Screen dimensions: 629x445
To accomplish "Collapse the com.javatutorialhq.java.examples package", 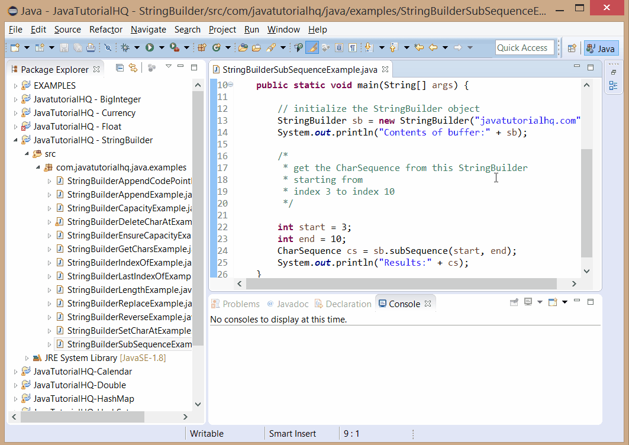I will [x=38, y=167].
